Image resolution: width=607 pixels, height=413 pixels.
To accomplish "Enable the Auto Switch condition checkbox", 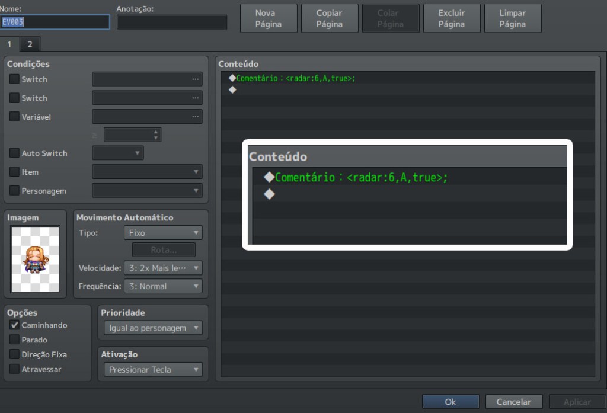I will click(x=14, y=153).
